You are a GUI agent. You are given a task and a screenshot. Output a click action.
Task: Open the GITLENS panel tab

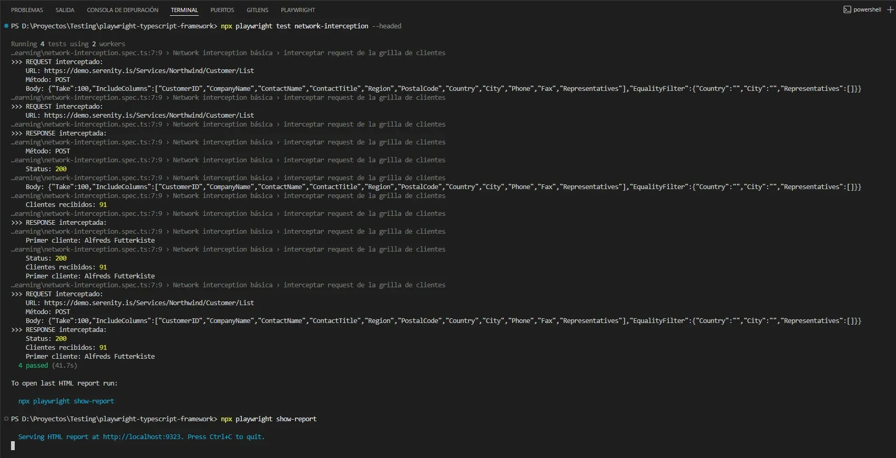coord(257,10)
